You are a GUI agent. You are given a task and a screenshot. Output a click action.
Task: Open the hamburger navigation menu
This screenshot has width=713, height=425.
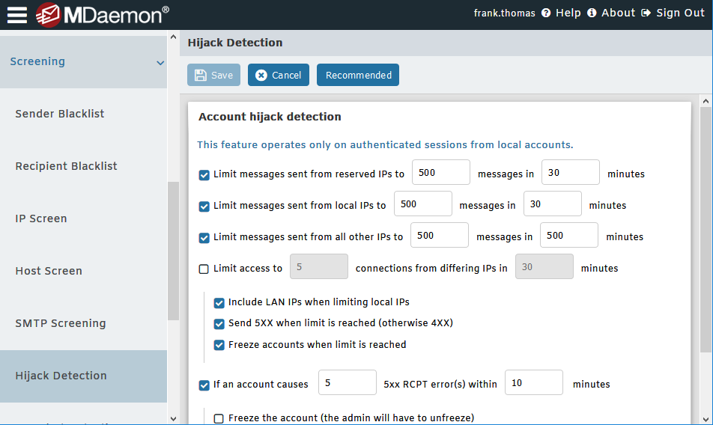pyautogui.click(x=17, y=14)
